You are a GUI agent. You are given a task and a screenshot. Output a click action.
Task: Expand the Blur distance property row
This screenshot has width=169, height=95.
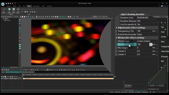point(116,45)
